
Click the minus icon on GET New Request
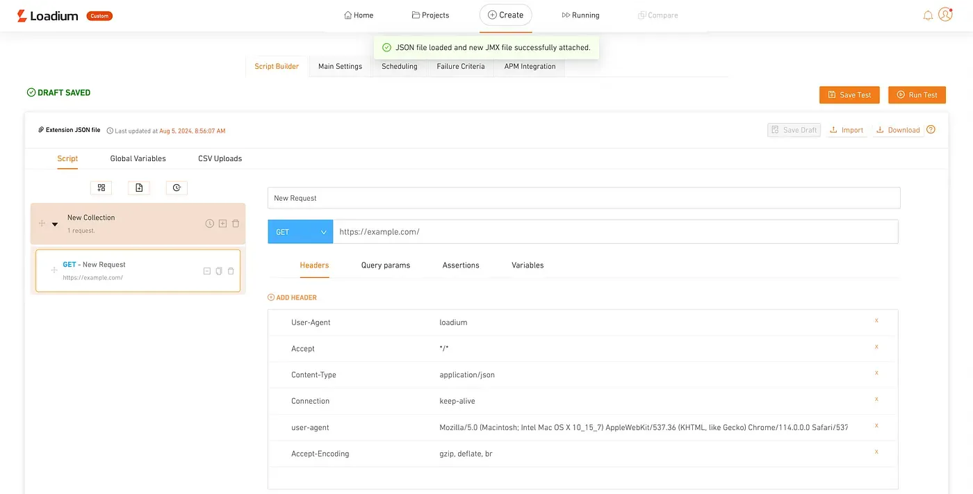(206, 271)
